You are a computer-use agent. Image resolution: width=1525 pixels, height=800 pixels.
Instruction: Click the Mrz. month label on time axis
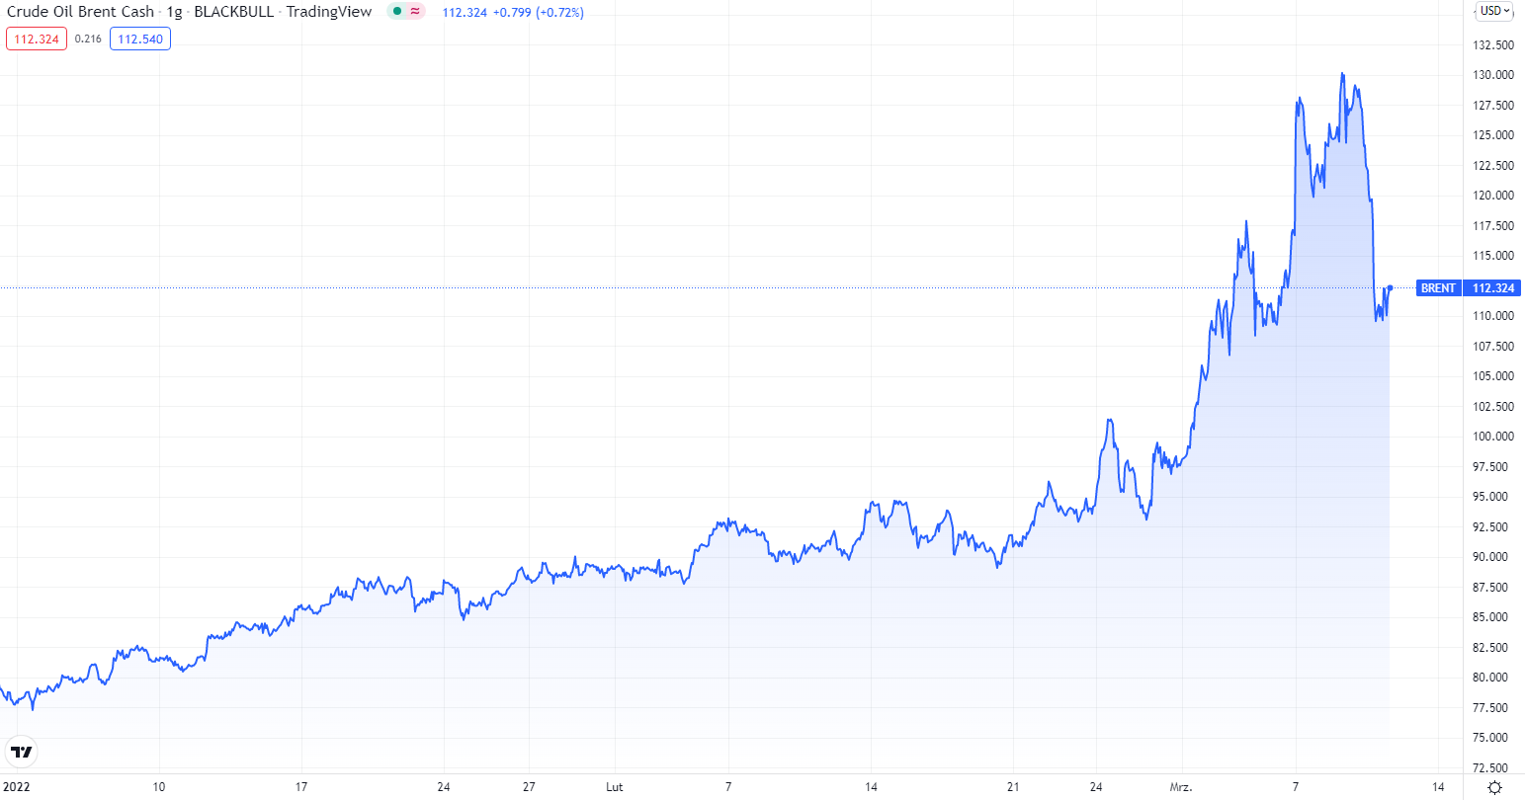(1181, 787)
